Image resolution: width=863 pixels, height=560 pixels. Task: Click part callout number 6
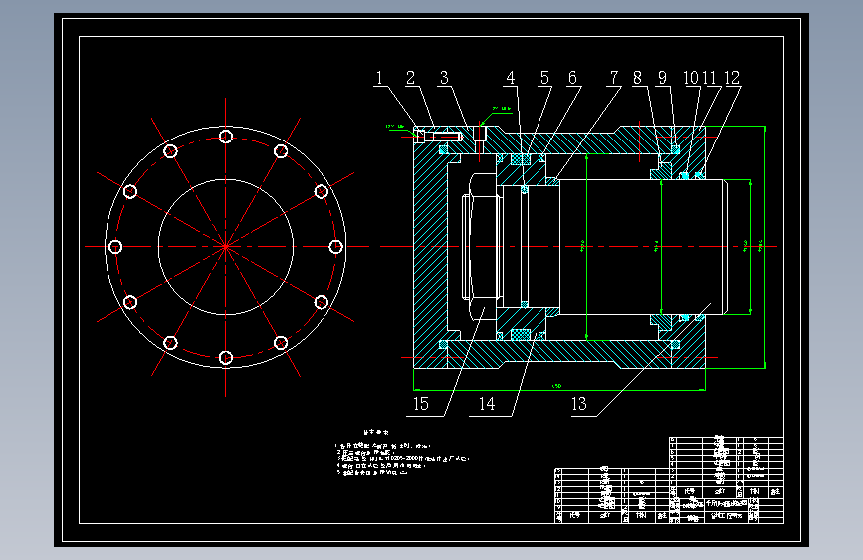pyautogui.click(x=572, y=78)
